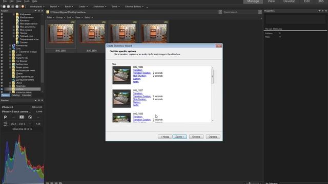This screenshot has width=328, height=184.
Task: Click the orange circular icon in the main toolbar
Action: coord(23,7)
